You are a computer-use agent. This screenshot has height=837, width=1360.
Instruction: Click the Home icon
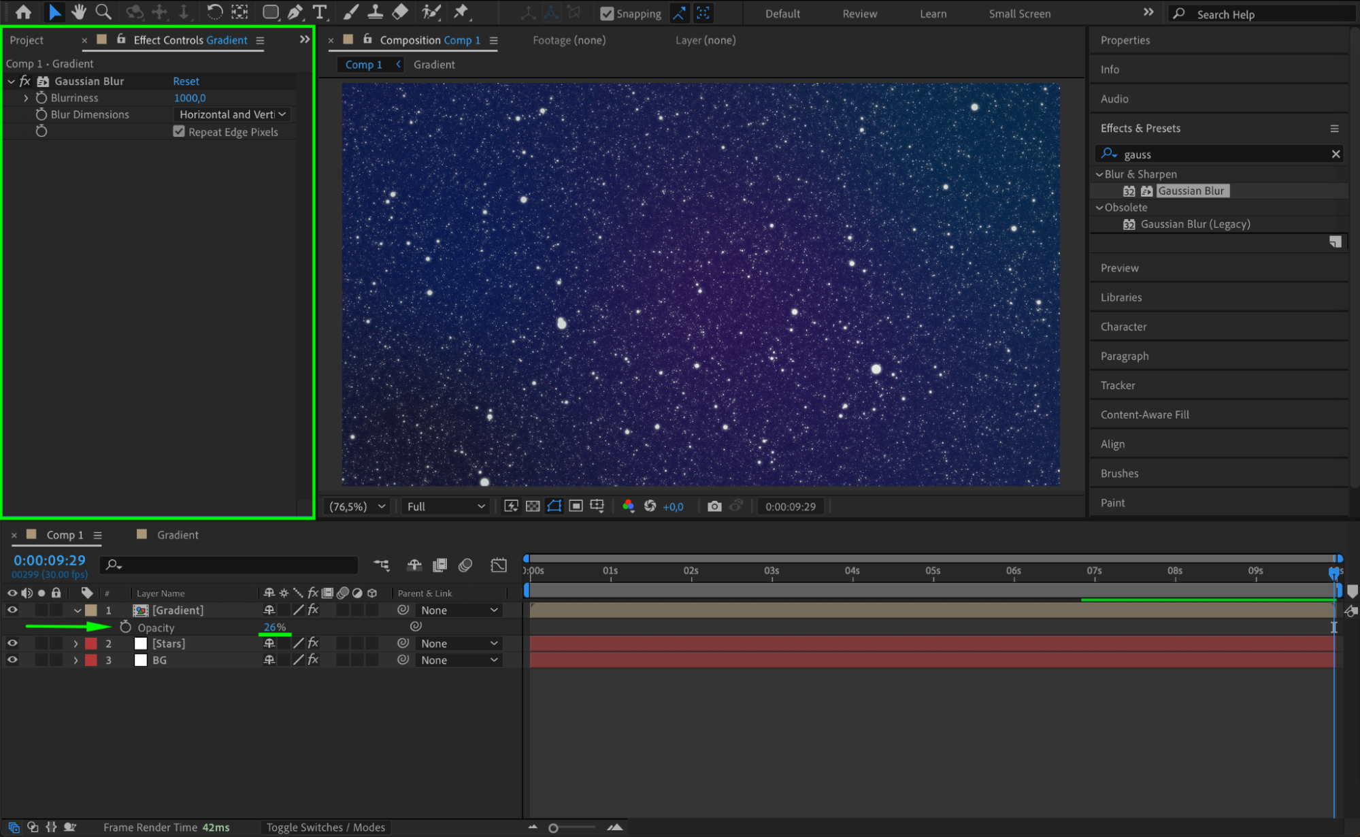click(23, 12)
